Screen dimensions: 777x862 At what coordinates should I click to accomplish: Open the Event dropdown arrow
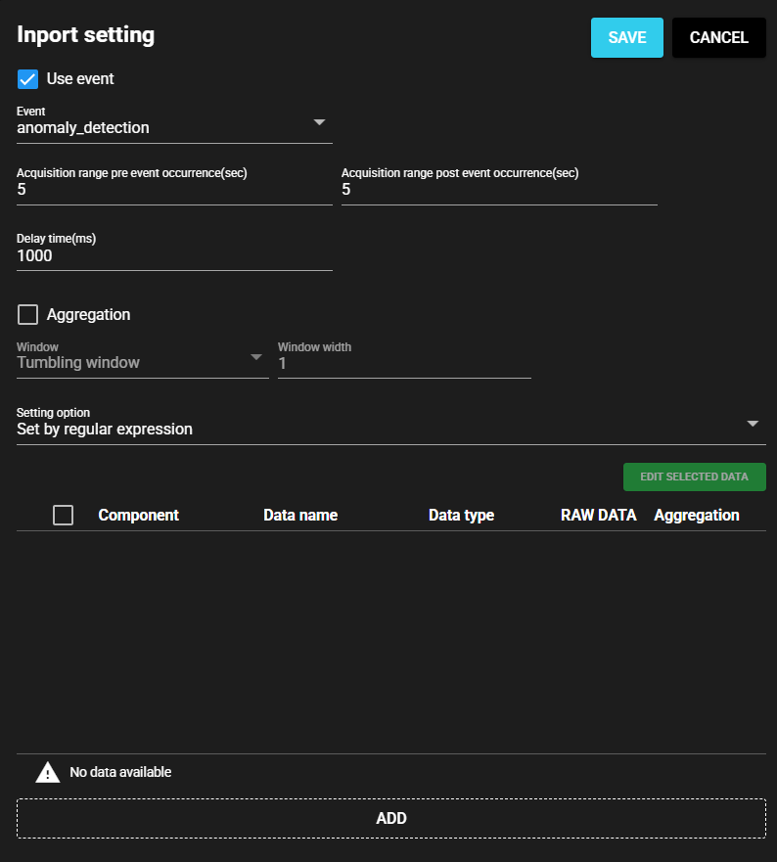(319, 121)
